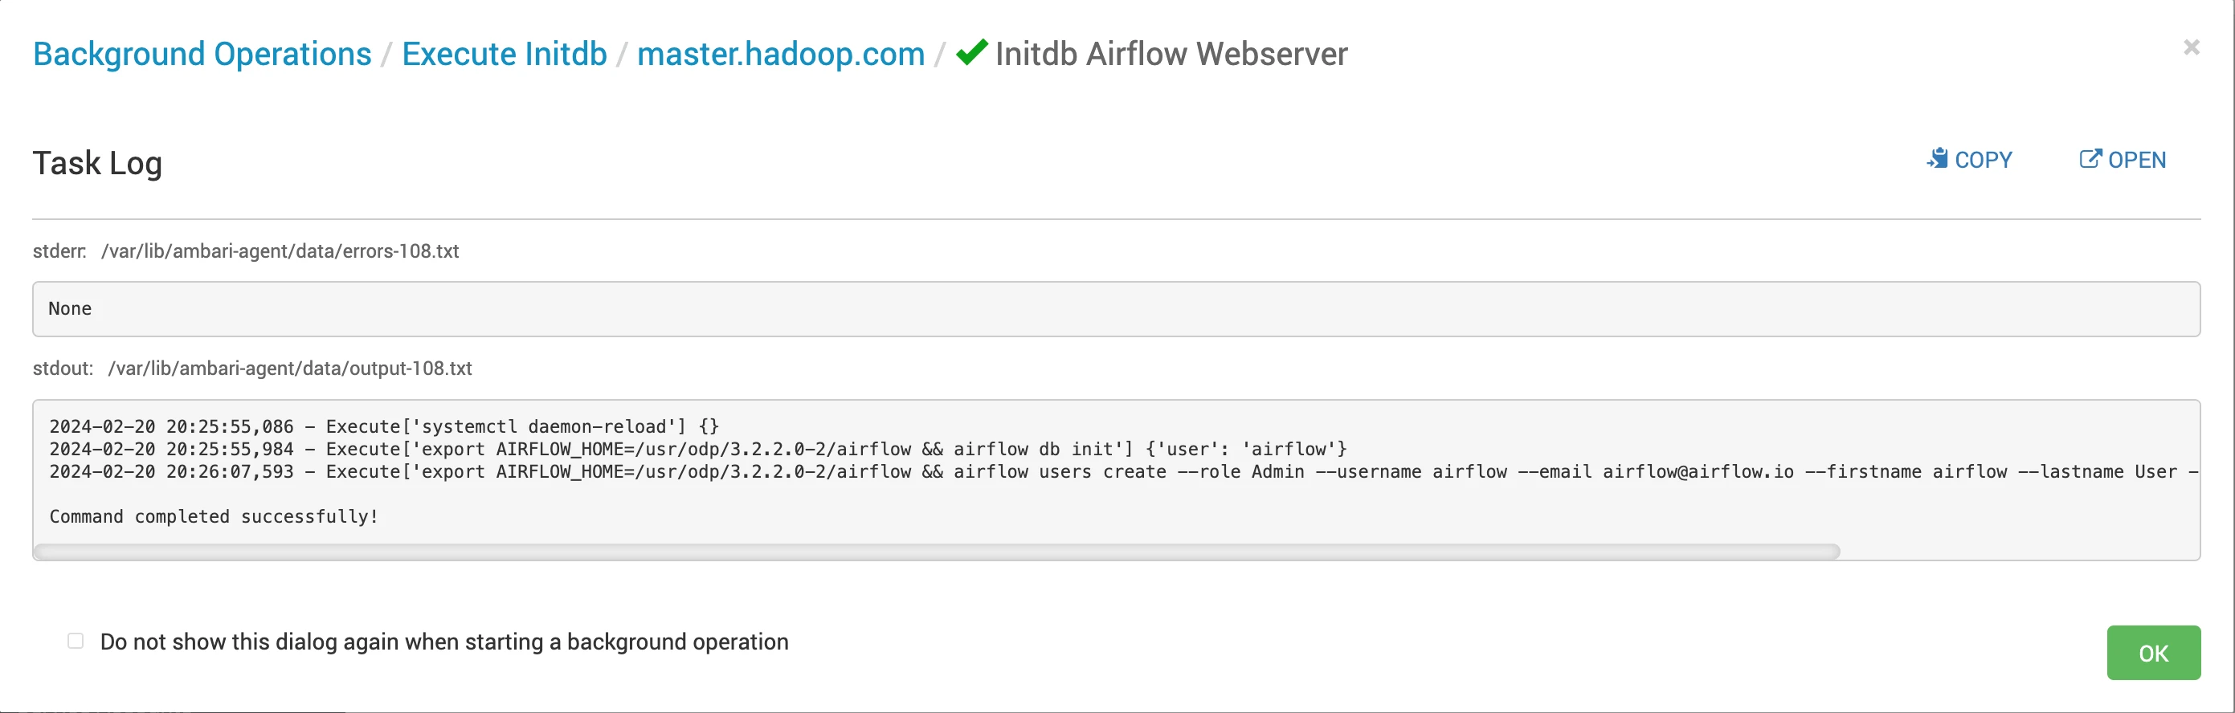Image resolution: width=2235 pixels, height=713 pixels.
Task: Enable 'Do not show this dialog again' checkbox
Action: click(76, 641)
